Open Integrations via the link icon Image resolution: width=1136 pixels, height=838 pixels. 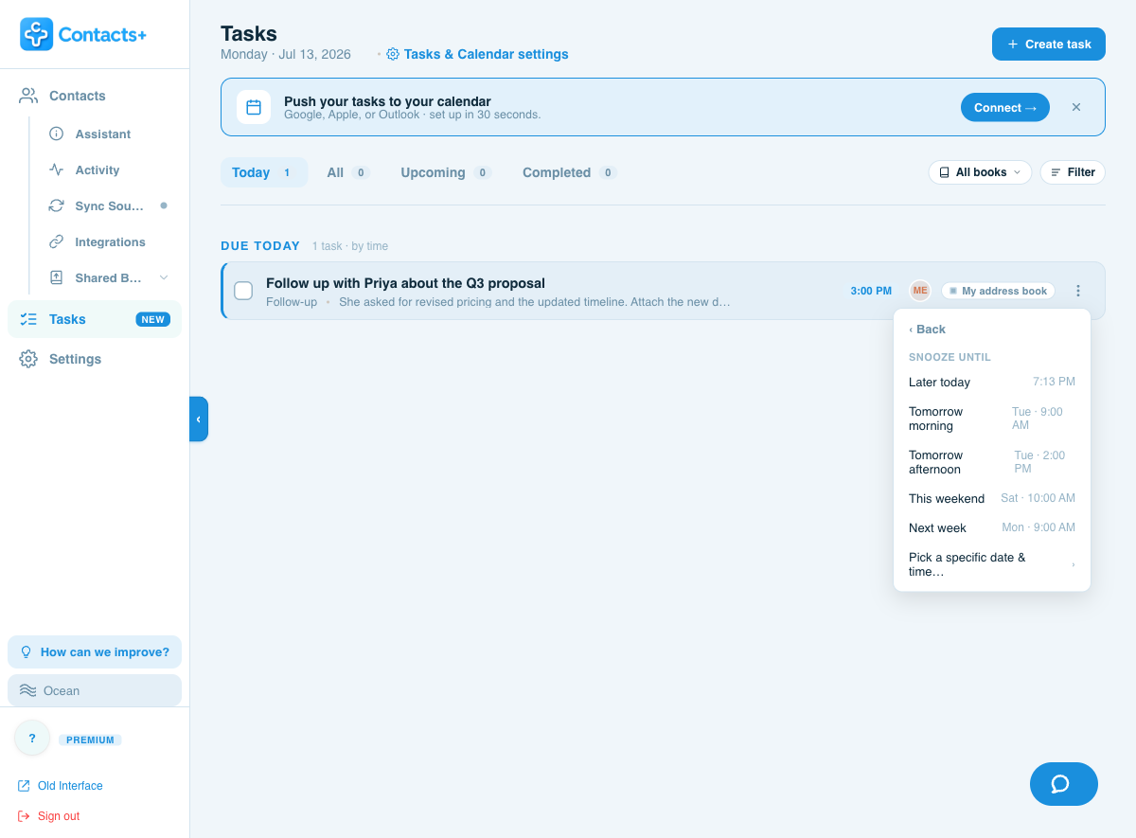coord(57,241)
